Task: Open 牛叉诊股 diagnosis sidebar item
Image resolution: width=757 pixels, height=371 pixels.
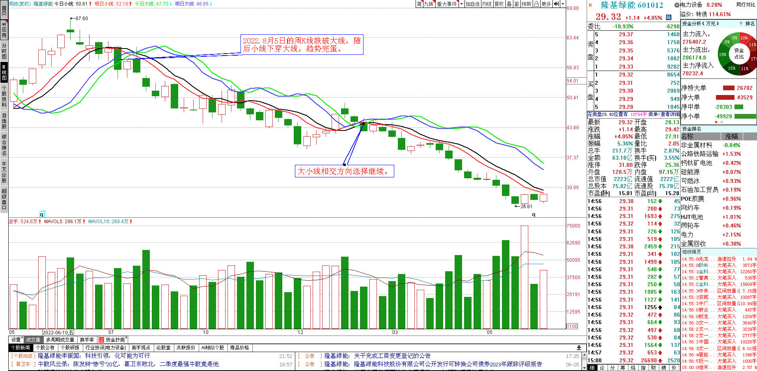Action: click(4, 172)
